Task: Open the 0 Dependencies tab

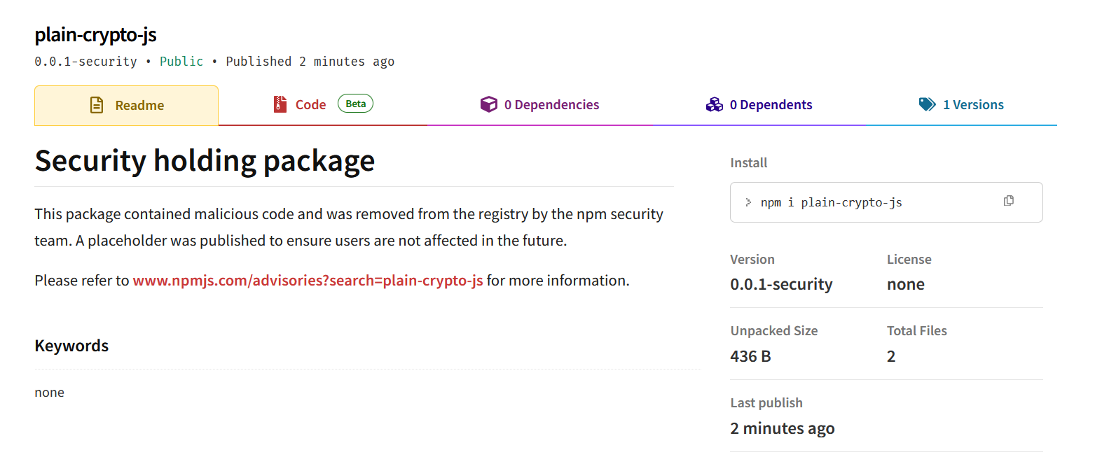Action: click(551, 105)
